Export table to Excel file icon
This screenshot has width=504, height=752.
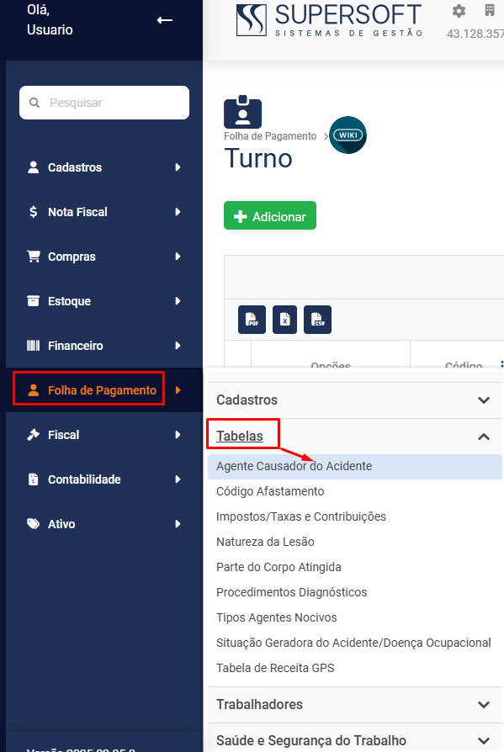(x=285, y=320)
